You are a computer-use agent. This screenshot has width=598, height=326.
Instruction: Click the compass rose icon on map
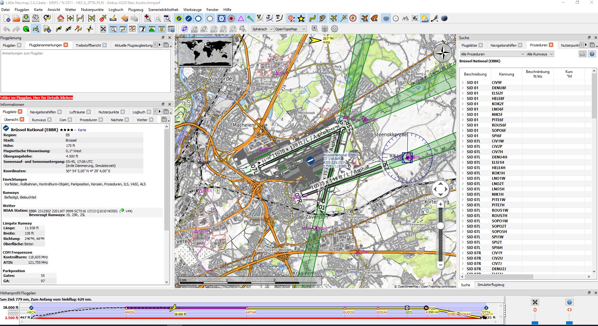(x=443, y=53)
